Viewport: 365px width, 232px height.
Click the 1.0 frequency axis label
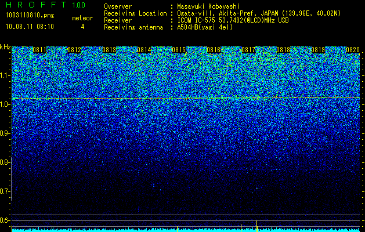5,104
